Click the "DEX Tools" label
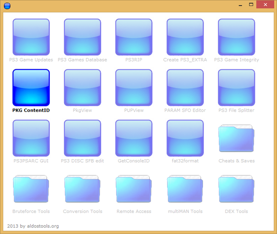This screenshot has height=234, width=277. 236,211
